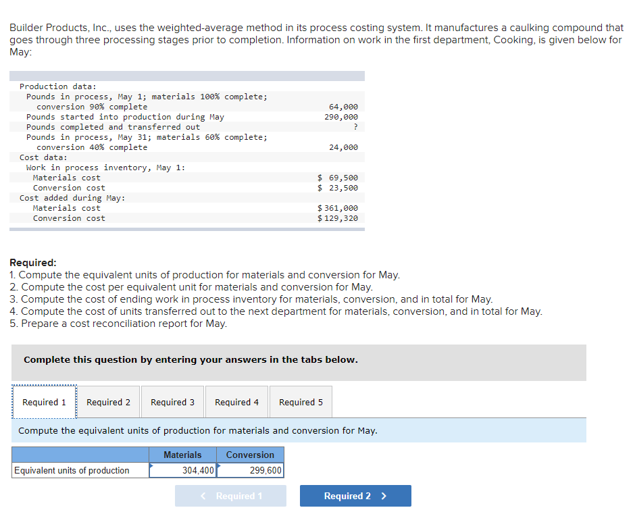Switch to the Required 3 tab
This screenshot has height=510, width=633.
pos(172,401)
